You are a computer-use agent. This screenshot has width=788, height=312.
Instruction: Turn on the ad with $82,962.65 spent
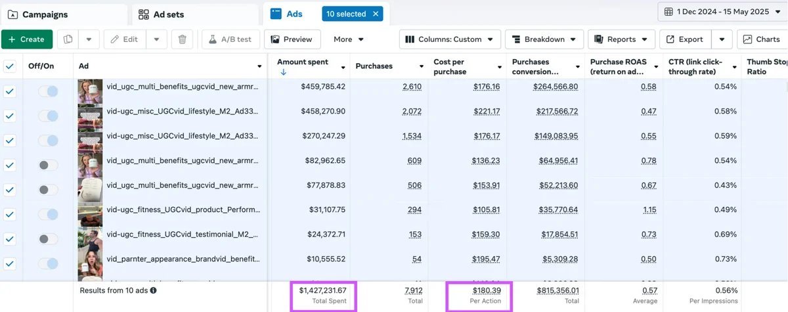pos(48,165)
